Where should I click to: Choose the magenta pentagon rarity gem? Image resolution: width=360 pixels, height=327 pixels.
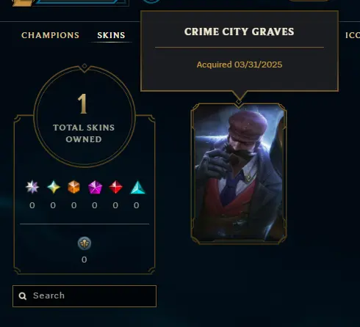95,187
